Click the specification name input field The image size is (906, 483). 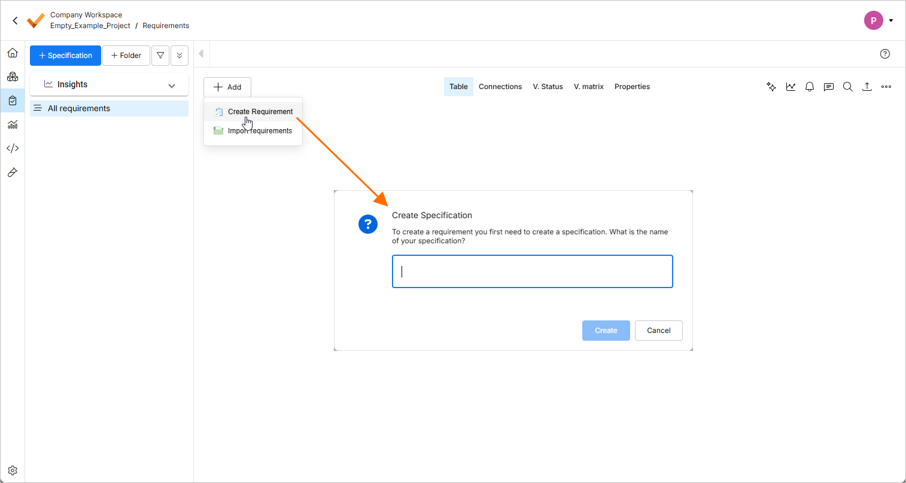pyautogui.click(x=533, y=271)
